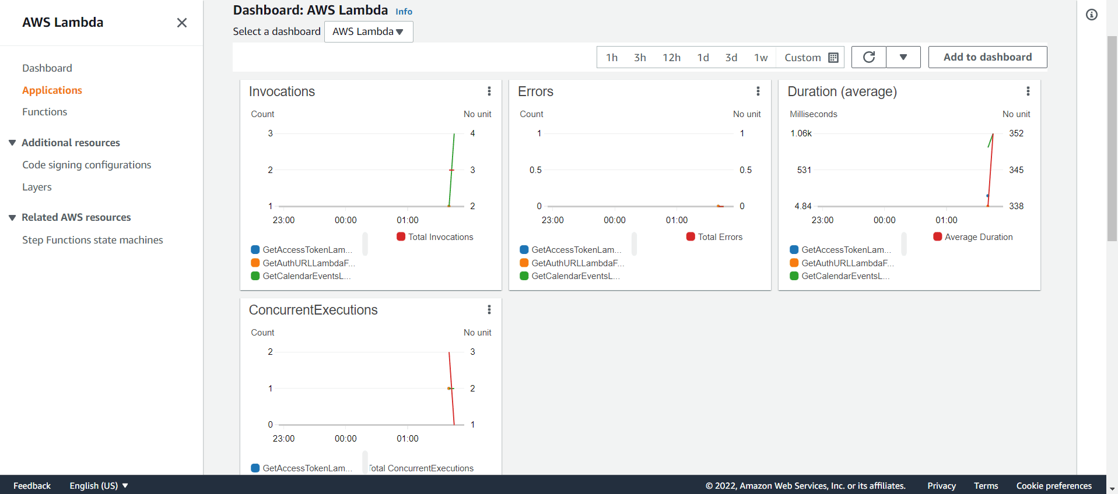Close the AWS Lambda side navigation
1118x494 pixels.
(182, 23)
